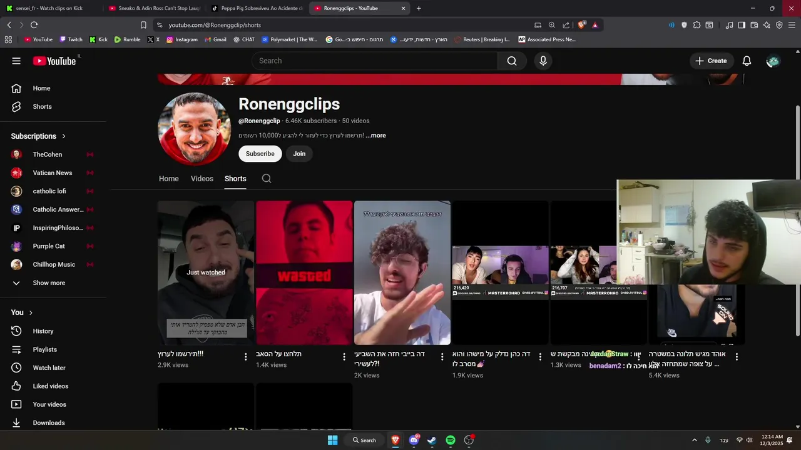
Task: Open YouTube notifications bell
Action: pyautogui.click(x=747, y=61)
